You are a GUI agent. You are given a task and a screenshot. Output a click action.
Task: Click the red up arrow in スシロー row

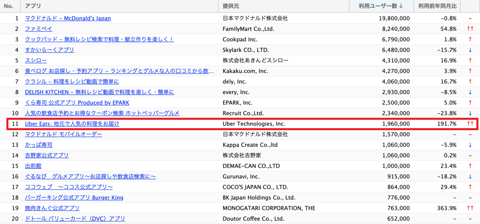pyautogui.click(x=470, y=61)
